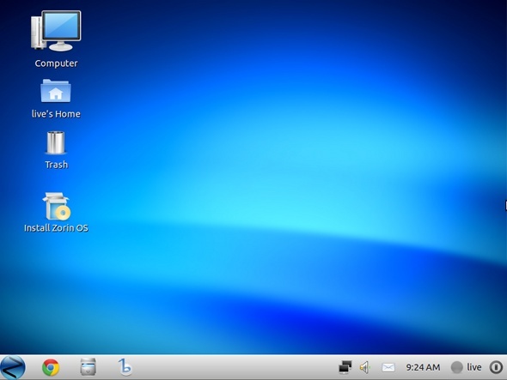This screenshot has width=507, height=380.
Task: Select the live's Home folder icon
Action: click(56, 91)
